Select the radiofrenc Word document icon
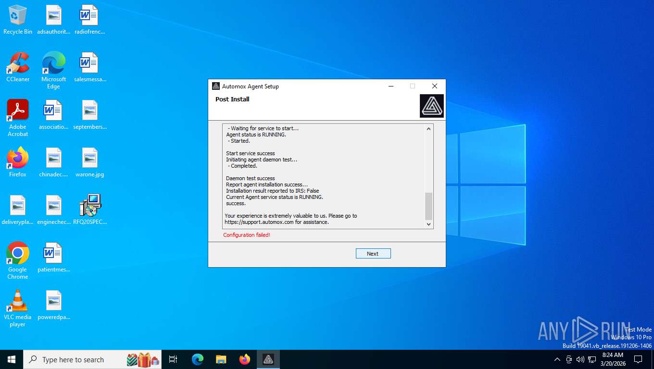Viewport: 654px width, 369px height. coord(89,20)
